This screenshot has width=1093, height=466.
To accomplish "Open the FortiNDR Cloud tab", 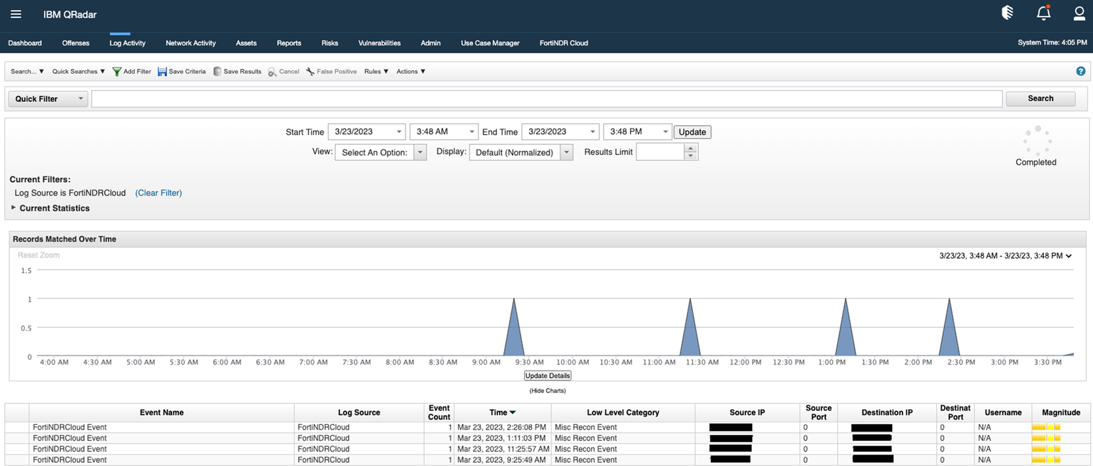I will tap(564, 43).
